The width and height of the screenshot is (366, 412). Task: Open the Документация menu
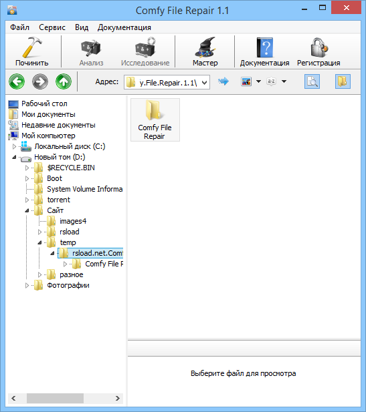coord(124,27)
